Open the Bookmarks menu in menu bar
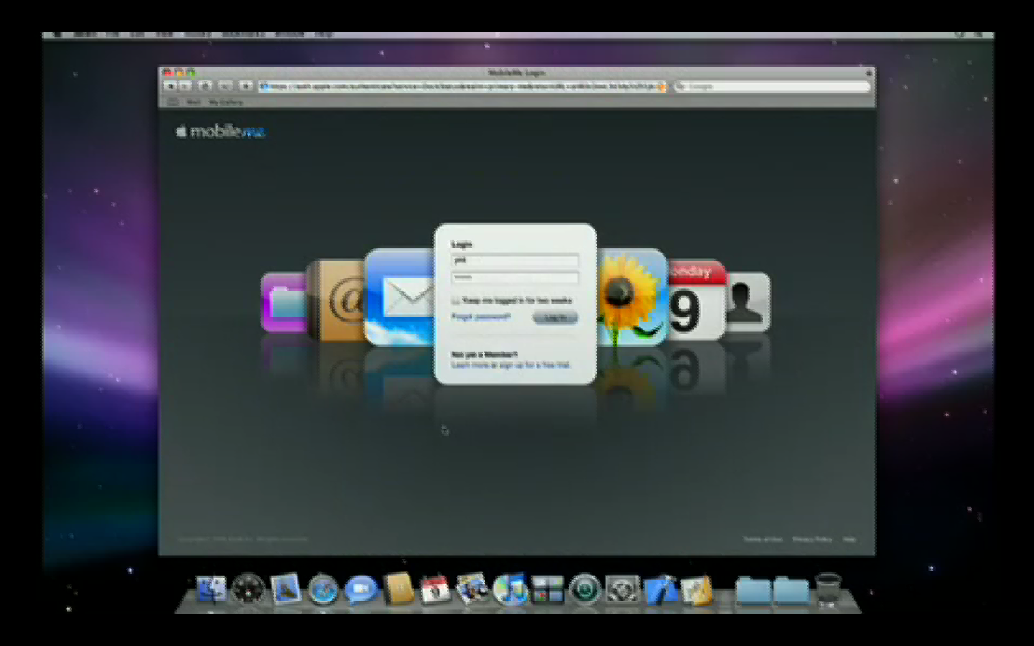 click(x=243, y=34)
